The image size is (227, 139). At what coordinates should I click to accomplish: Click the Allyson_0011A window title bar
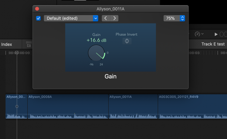110,9
